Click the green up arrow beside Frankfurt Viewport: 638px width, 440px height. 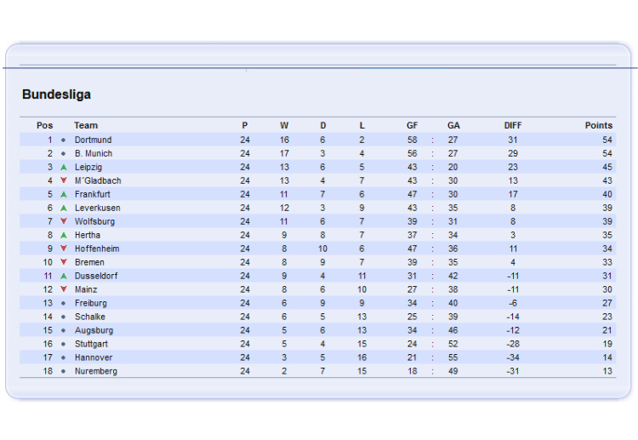click(63, 195)
